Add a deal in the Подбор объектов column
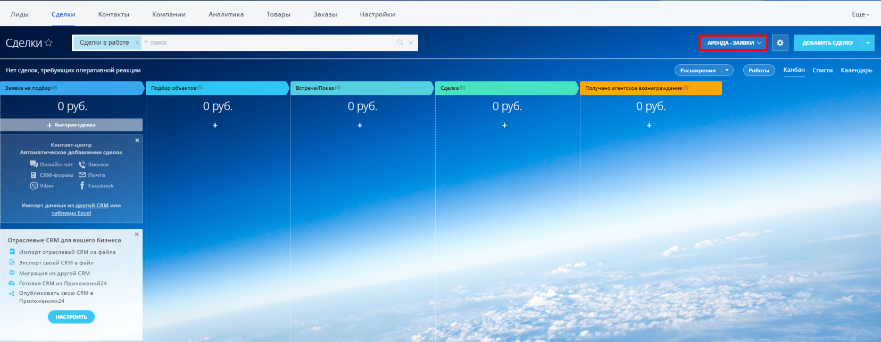This screenshot has width=881, height=342. tap(215, 125)
